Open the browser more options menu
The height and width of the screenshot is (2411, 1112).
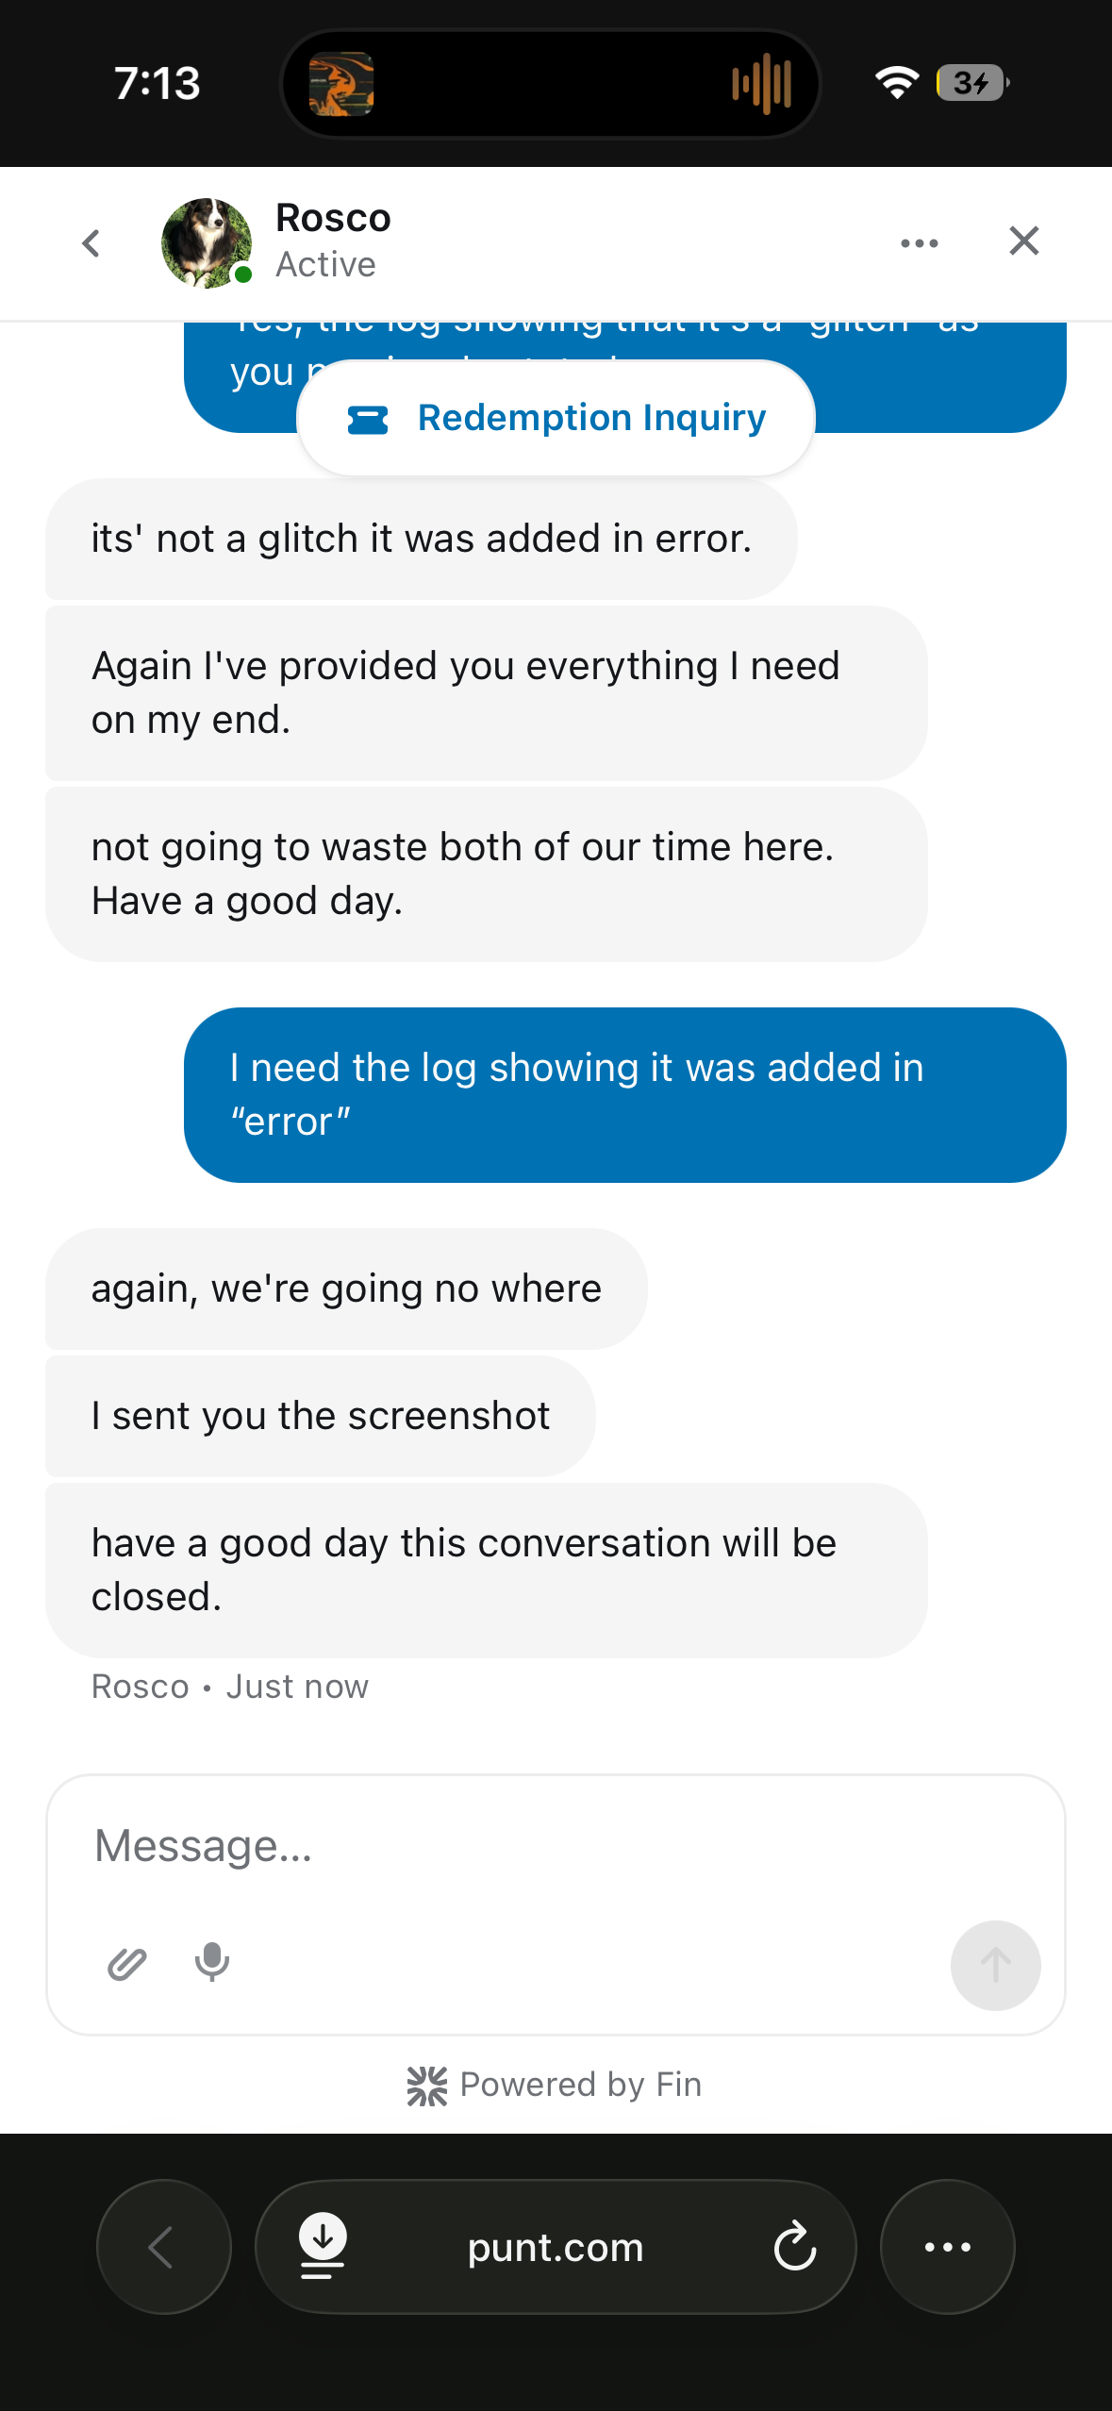coord(947,2246)
